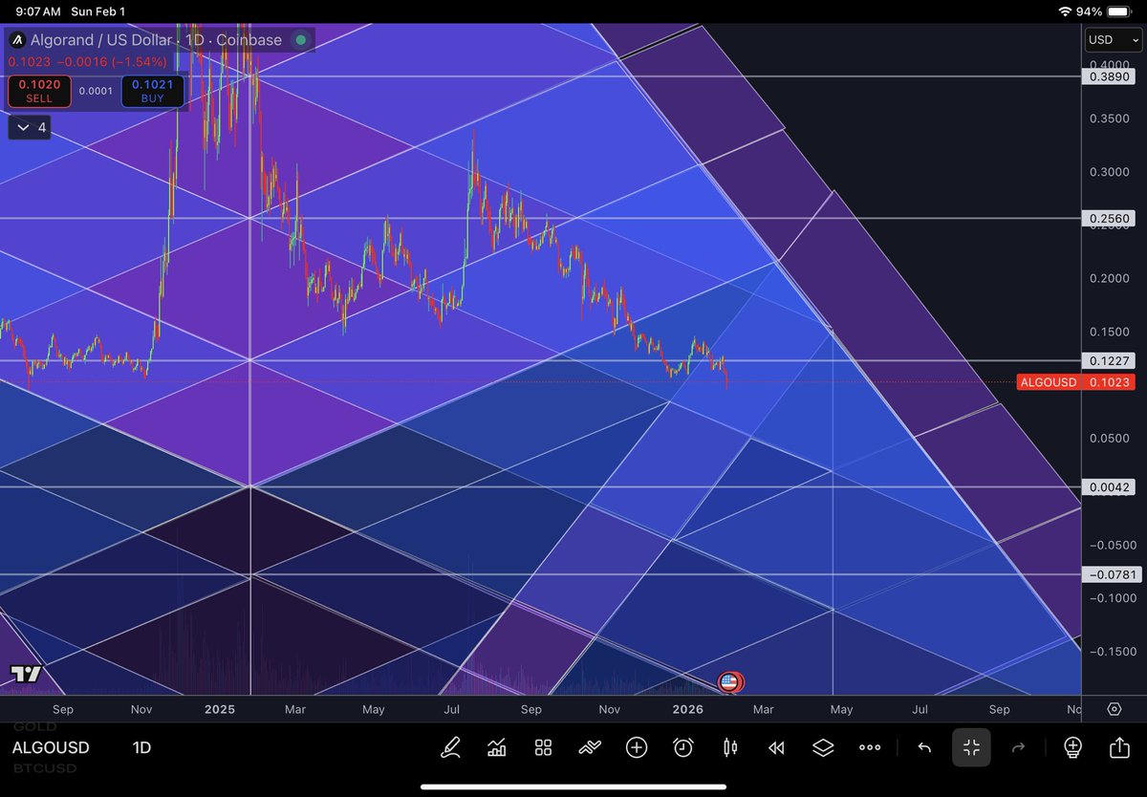Share the chart with the share icon

click(1119, 747)
